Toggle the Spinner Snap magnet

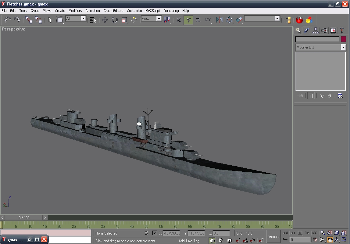pos(261,240)
